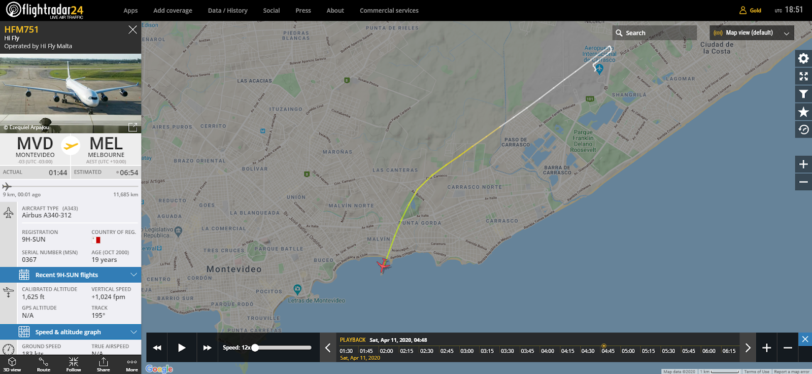Open the More options button
Image resolution: width=812 pixels, height=374 pixels.
pos(132,364)
